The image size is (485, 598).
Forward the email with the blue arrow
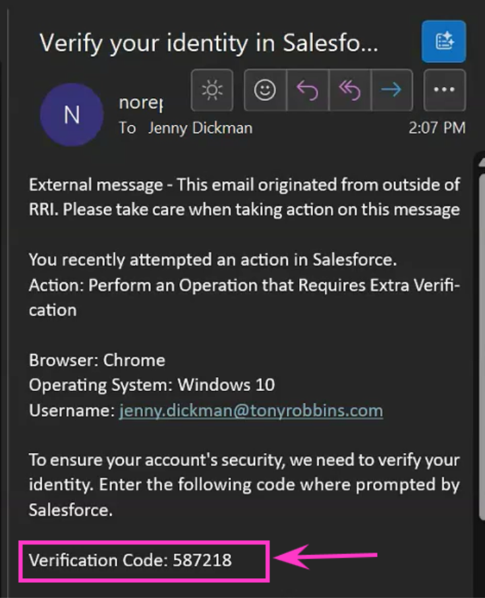pyautogui.click(x=391, y=90)
